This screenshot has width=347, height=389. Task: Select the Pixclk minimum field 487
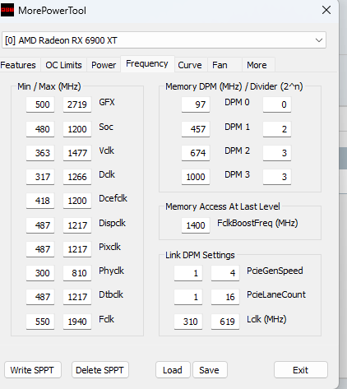40,249
